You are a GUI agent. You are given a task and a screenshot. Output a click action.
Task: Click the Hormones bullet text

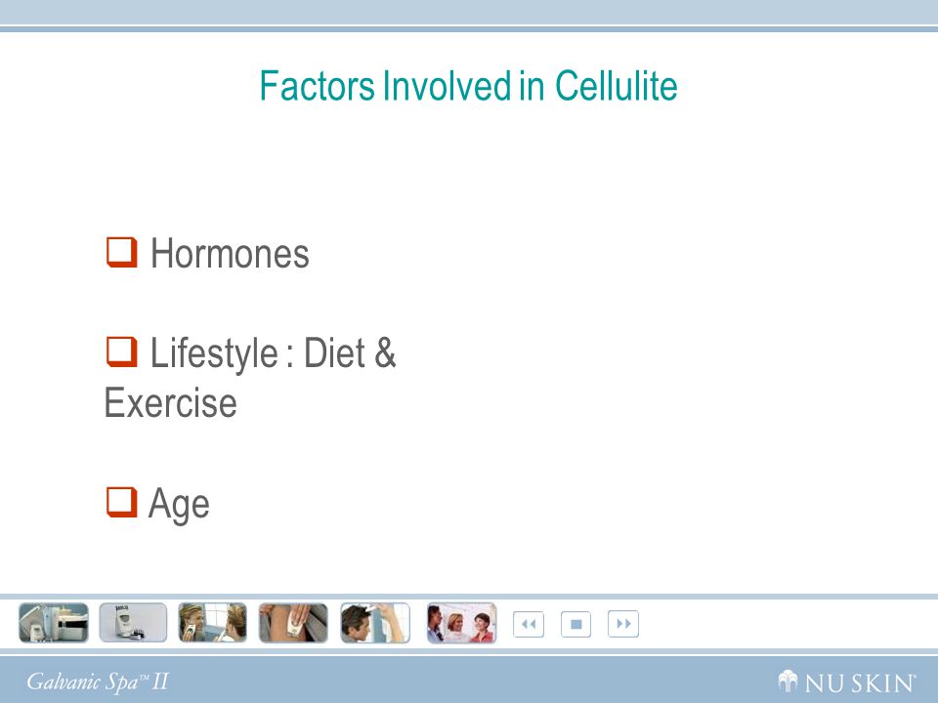click(230, 254)
